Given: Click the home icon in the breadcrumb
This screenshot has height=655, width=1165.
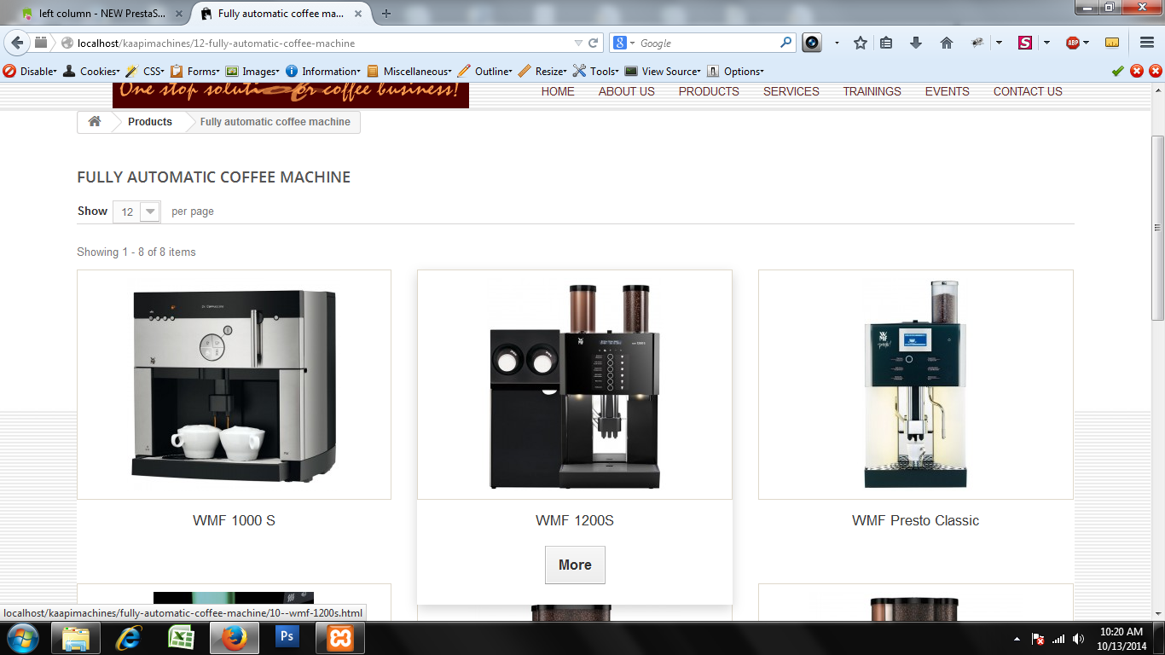Looking at the screenshot, I should click(x=95, y=122).
